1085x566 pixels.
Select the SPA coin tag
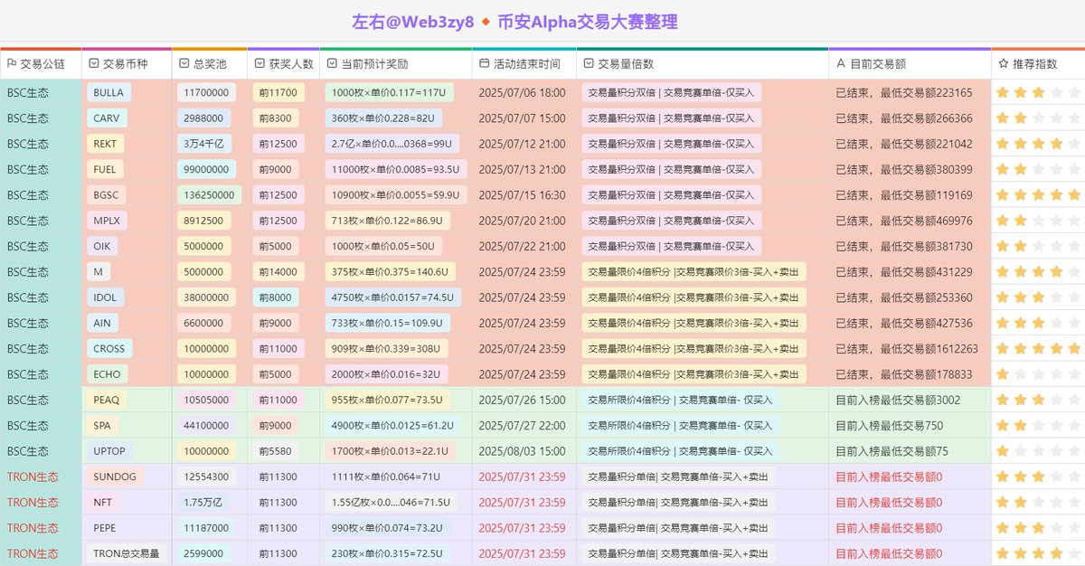tap(102, 426)
